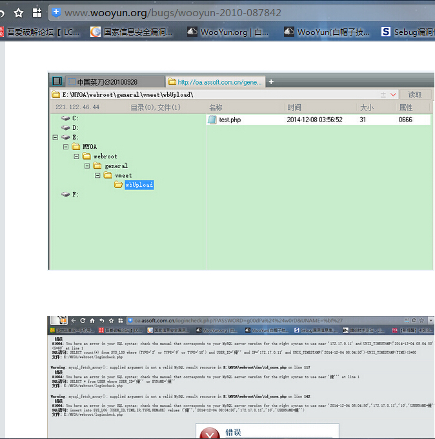Click star icon left of lower address bar
The height and width of the screenshot is (439, 435).
(x=111, y=321)
